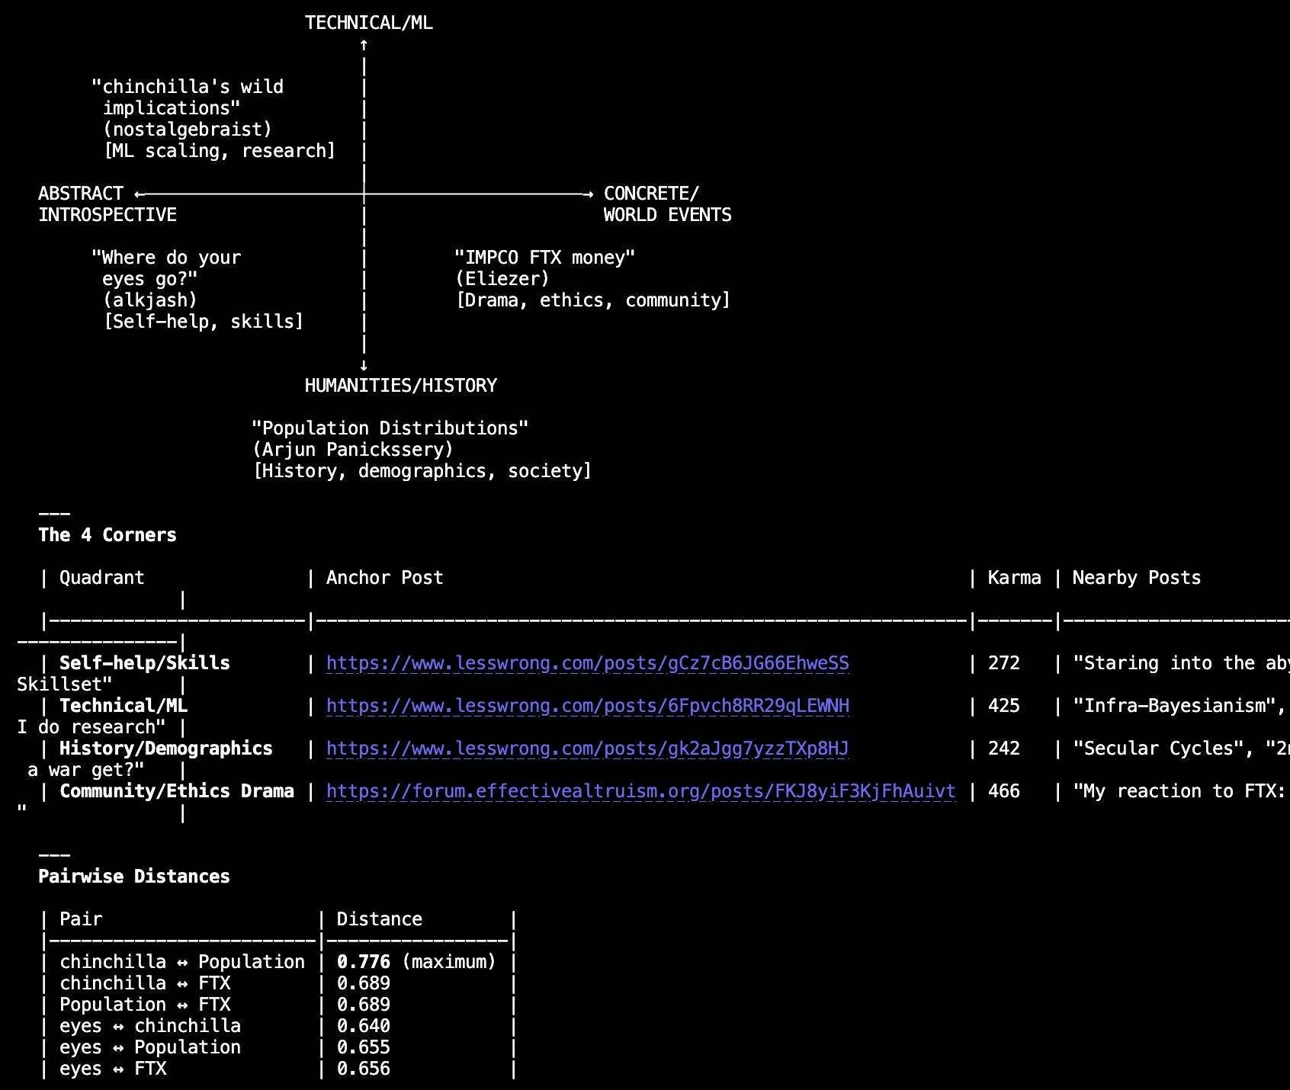Open the Technical/ML lesswrong anchor post link

[587, 706]
